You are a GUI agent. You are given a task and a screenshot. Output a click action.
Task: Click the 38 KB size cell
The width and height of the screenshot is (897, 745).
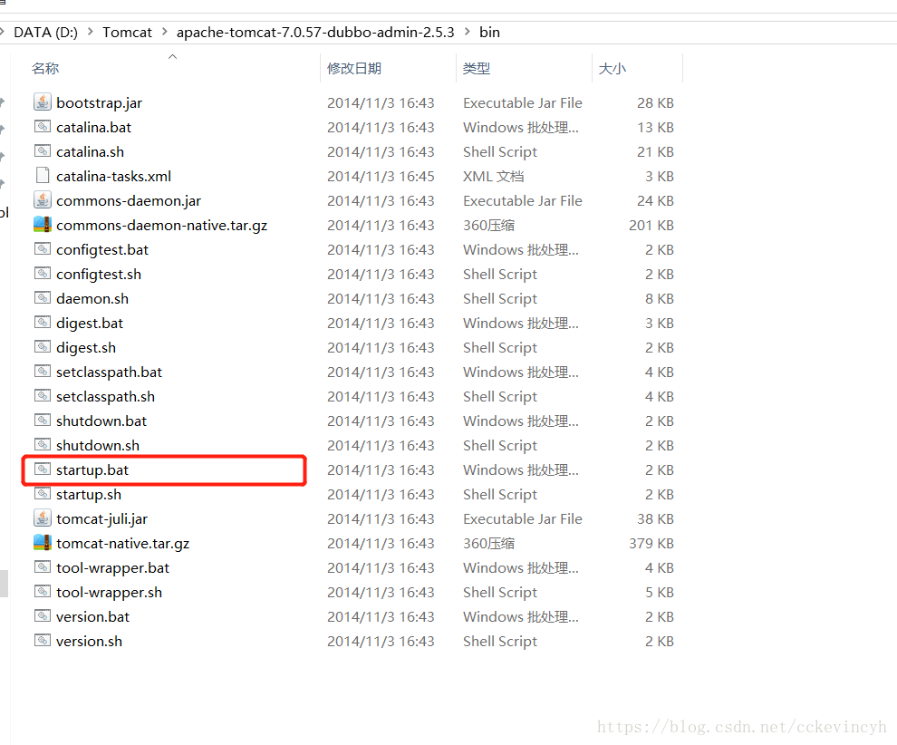[655, 519]
